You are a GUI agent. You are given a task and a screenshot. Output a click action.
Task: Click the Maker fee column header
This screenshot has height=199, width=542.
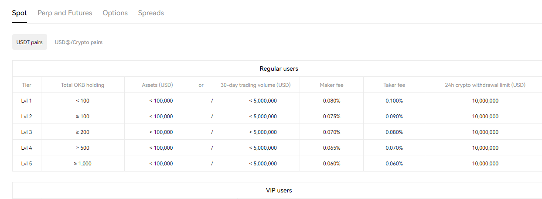pos(331,85)
